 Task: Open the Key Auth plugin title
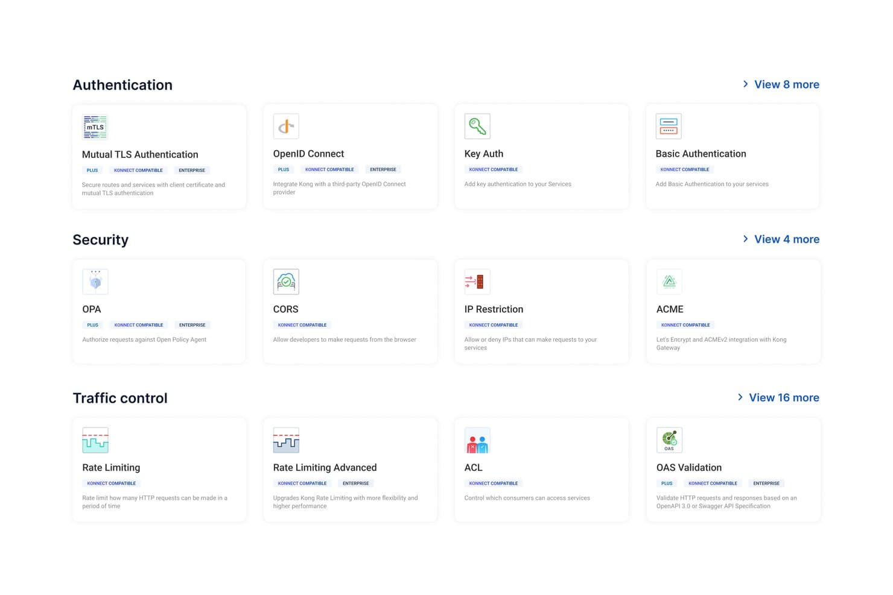(x=484, y=154)
